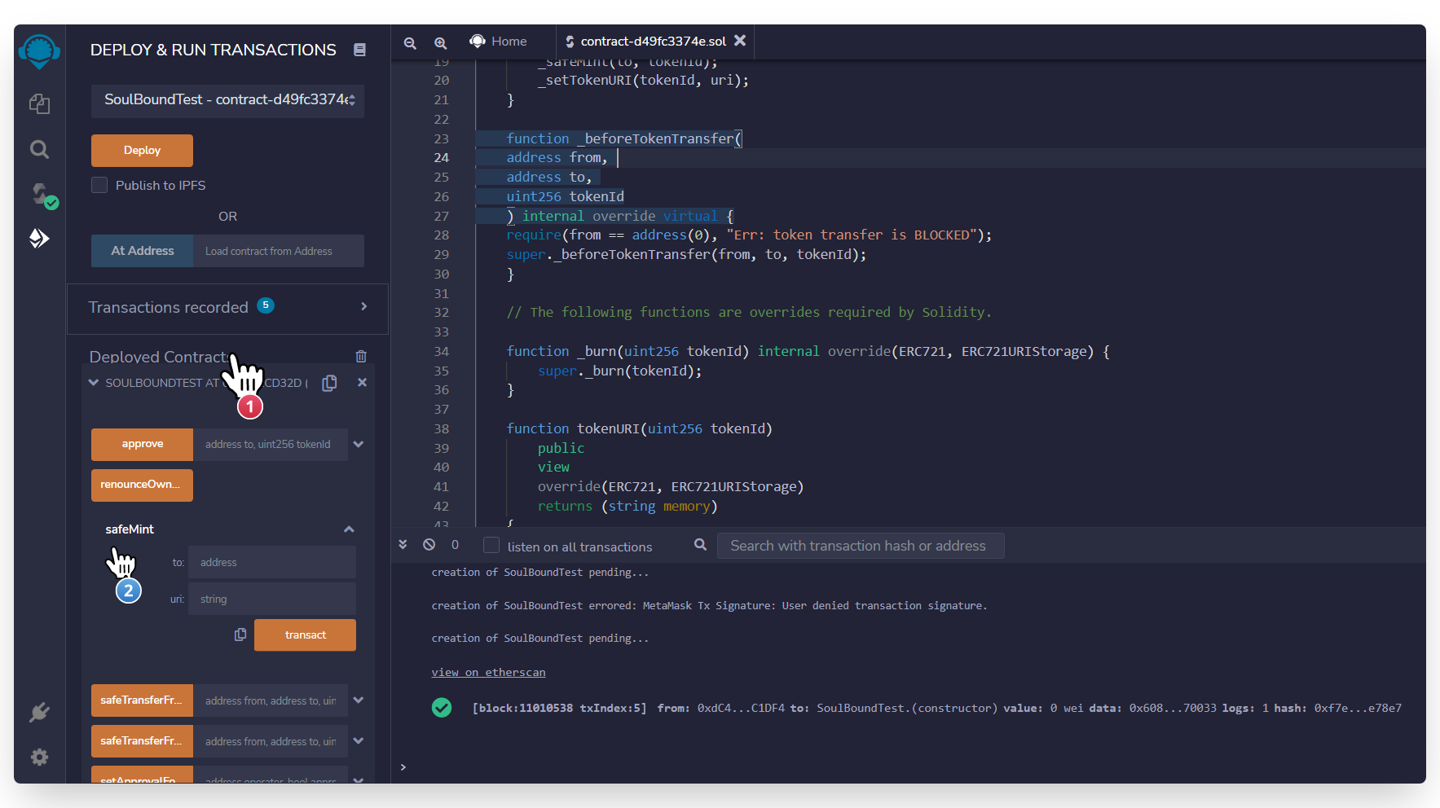Collapse the safeMint function panel

coord(349,529)
